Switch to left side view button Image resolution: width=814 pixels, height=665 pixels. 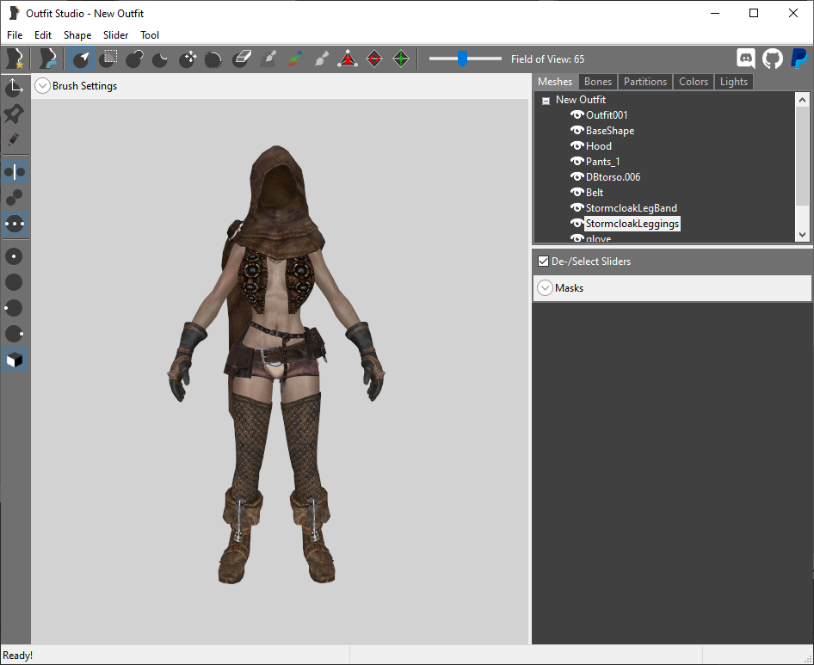(14, 308)
